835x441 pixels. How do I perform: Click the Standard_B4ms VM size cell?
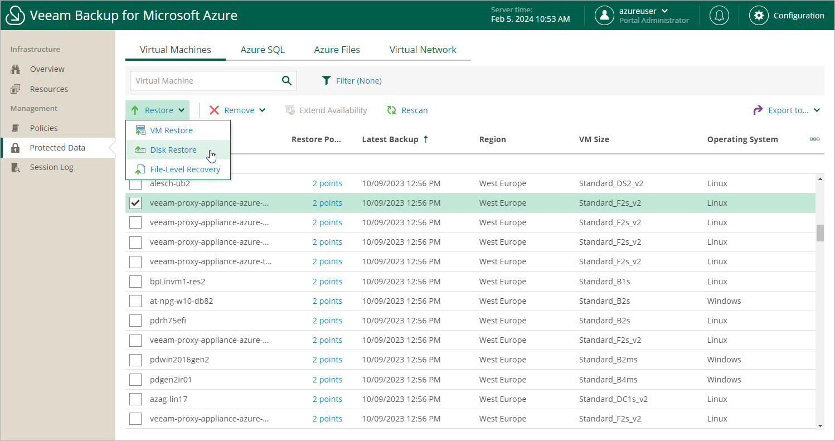(x=608, y=380)
